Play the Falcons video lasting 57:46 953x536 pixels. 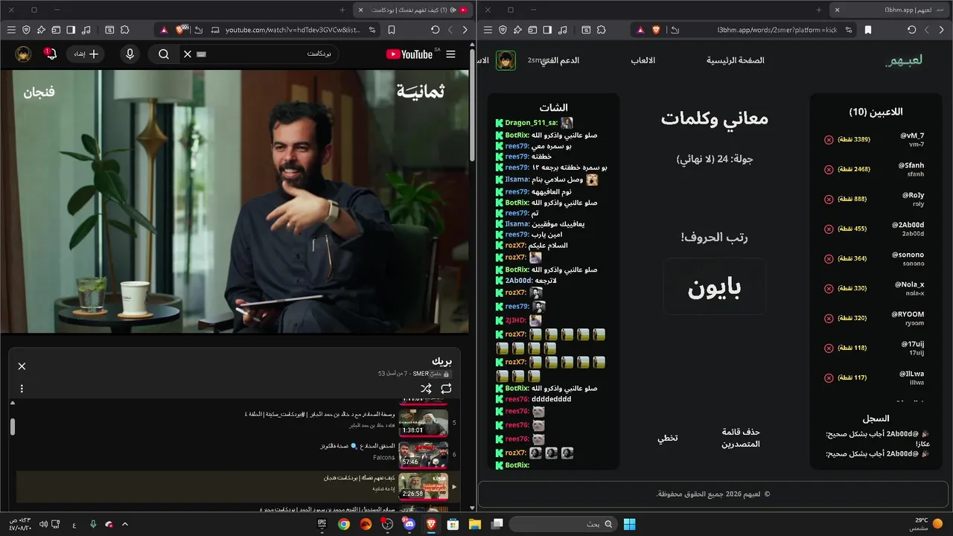(423, 453)
